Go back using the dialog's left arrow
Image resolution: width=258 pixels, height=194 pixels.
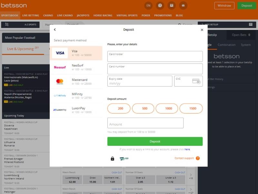(x=55, y=30)
